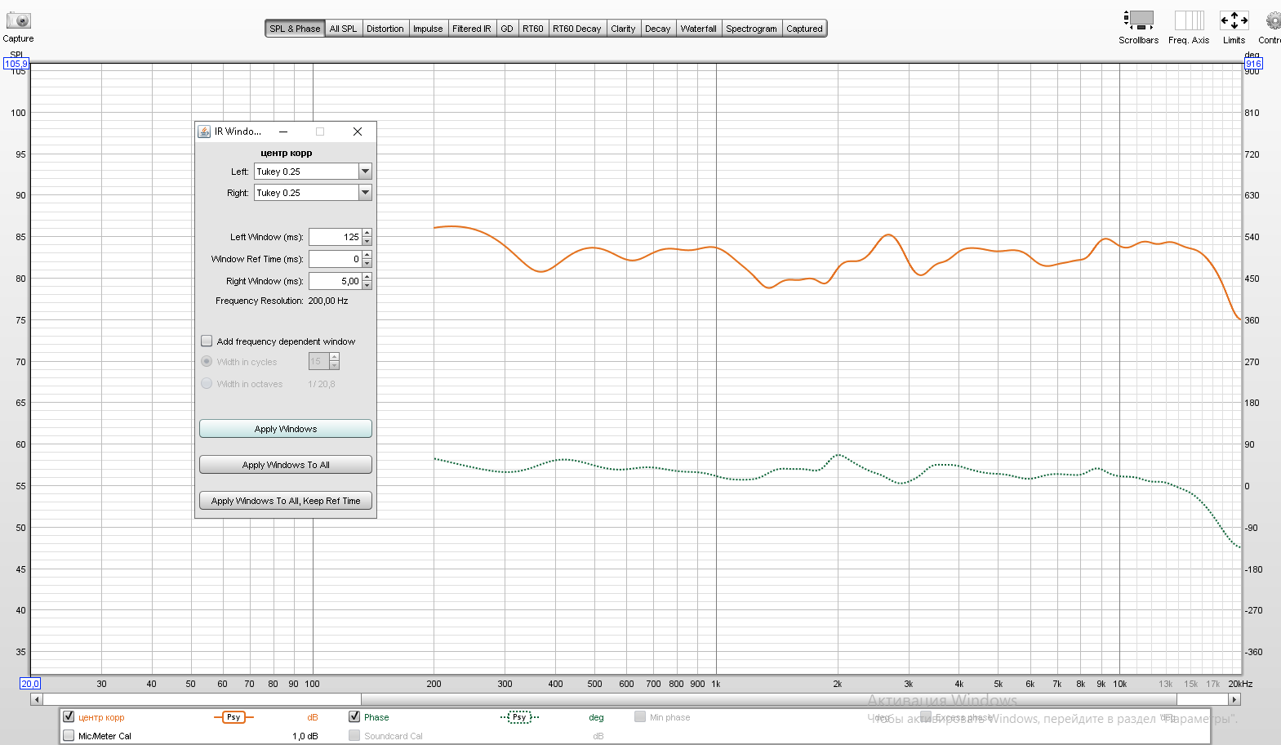This screenshot has width=1281, height=745.
Task: Toggle the Scrollbars icon
Action: (1138, 20)
